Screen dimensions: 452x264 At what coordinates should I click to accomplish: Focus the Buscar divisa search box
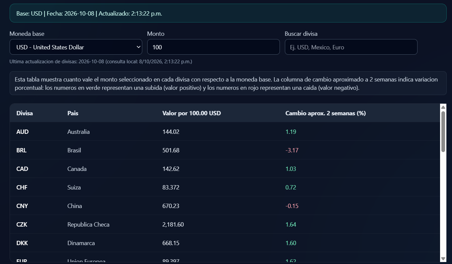pos(351,47)
